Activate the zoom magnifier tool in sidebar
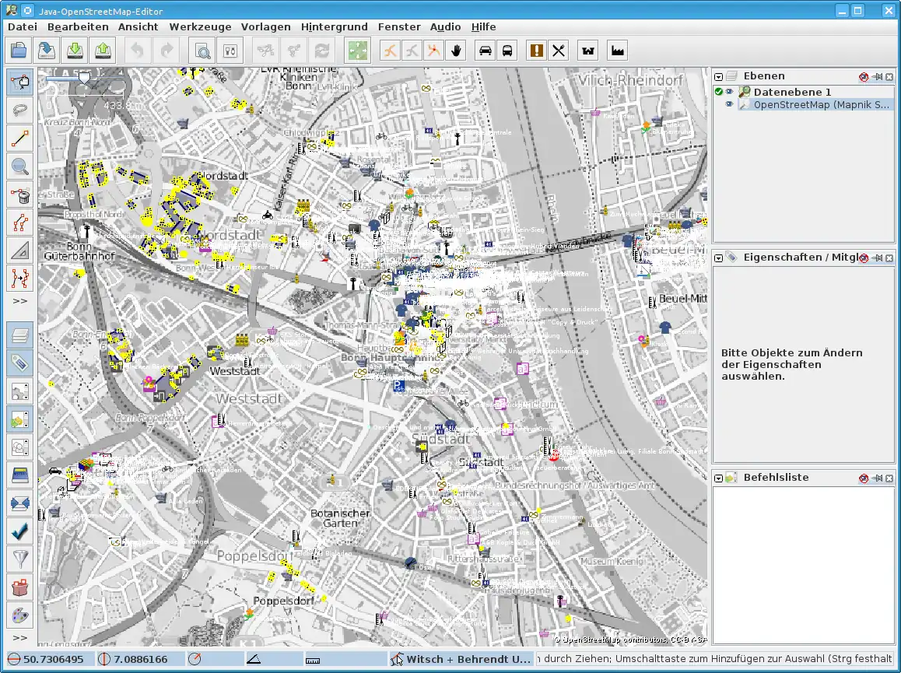 point(20,166)
